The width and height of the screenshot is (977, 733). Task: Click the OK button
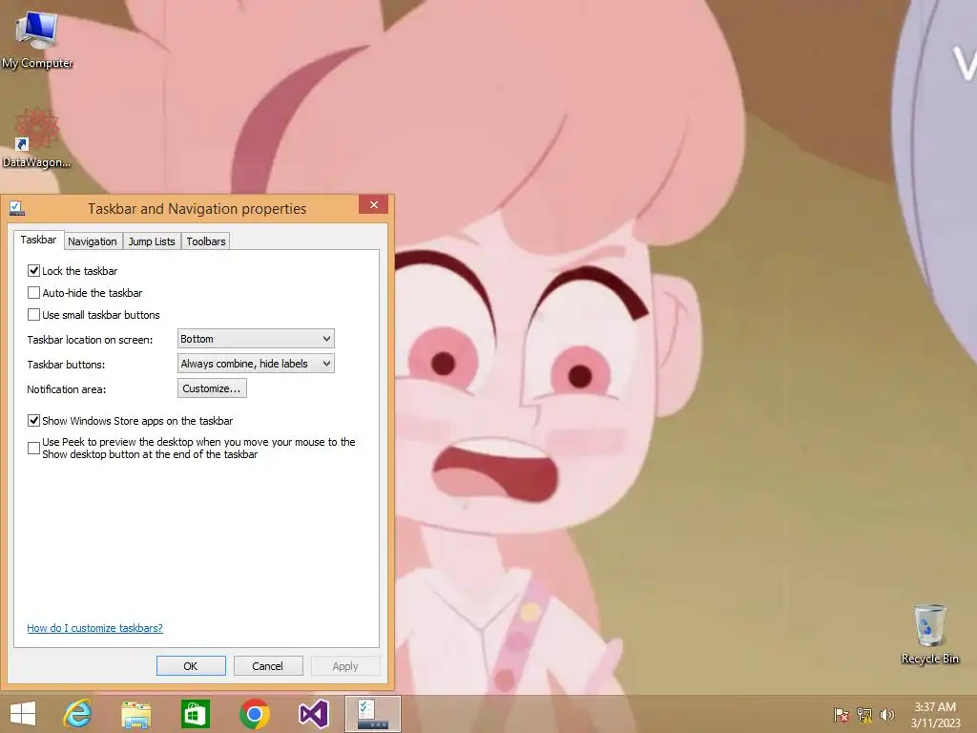click(191, 665)
